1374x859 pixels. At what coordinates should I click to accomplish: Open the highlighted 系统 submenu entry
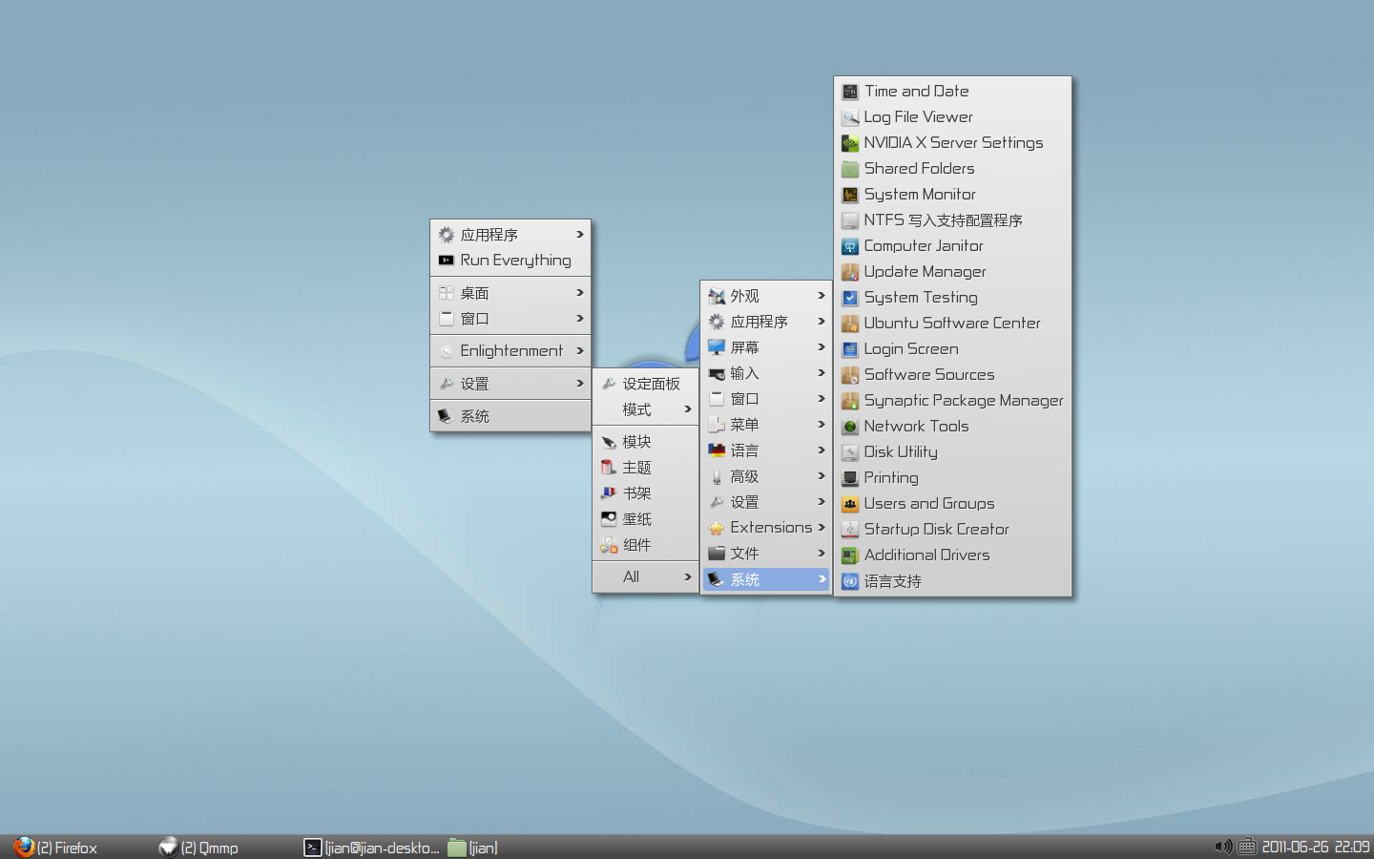point(766,579)
